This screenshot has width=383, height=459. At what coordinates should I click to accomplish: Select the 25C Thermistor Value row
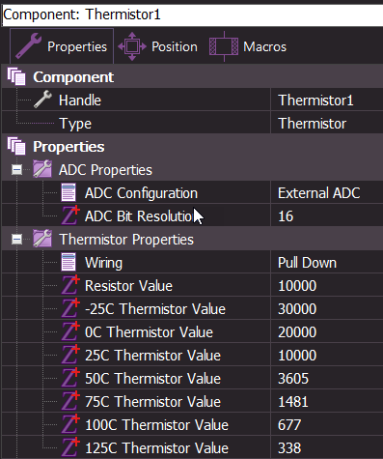192,356
